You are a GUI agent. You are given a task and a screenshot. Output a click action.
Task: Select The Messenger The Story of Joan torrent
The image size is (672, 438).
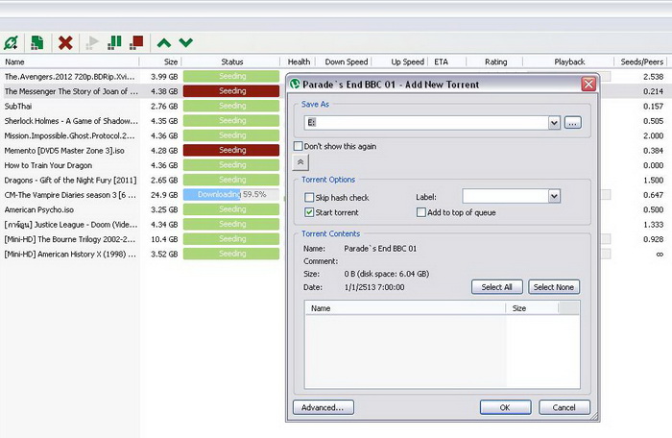tap(71, 91)
